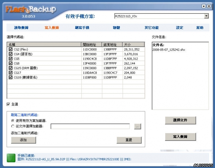
Task: Click the 重置 reset button
Action: tap(129, 140)
